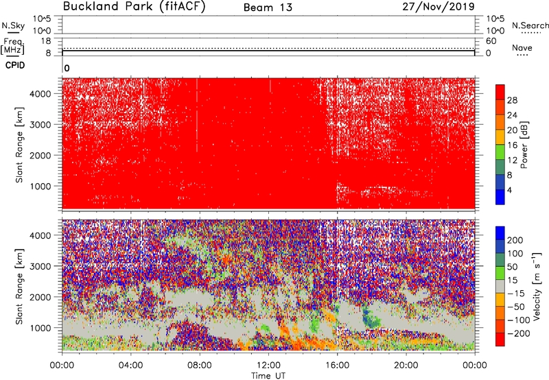Select the "Power [dB]" colorbar title
Screen dimensions: 549x380
tap(524, 145)
